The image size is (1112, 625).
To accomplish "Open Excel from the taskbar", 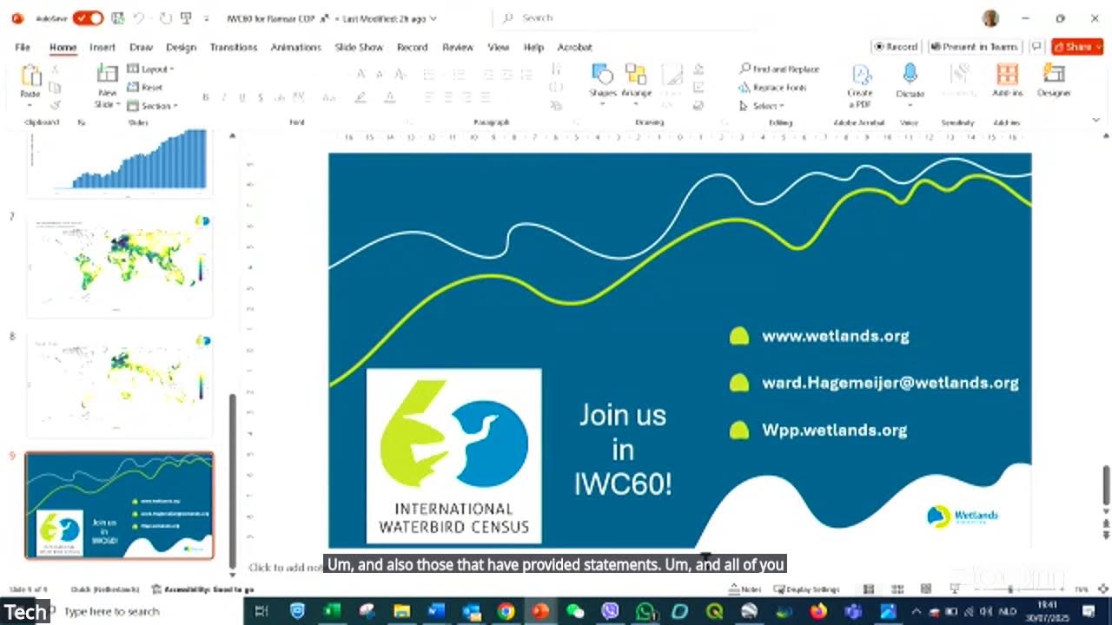I will point(332,611).
